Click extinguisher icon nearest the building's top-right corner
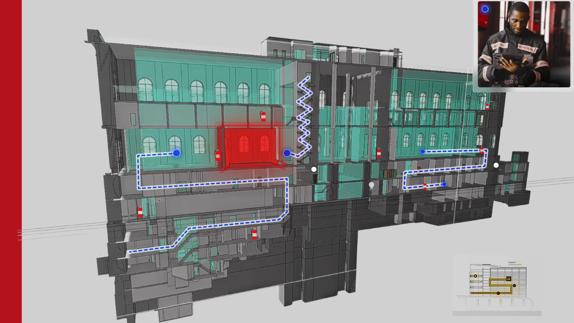The image size is (574, 323). [x=487, y=106]
